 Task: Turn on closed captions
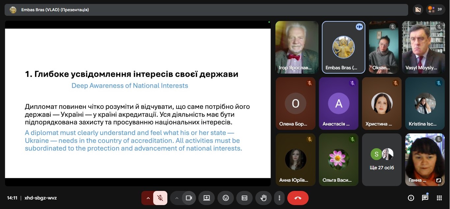[x=244, y=198]
